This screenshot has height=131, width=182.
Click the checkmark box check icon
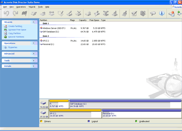[134, 13]
